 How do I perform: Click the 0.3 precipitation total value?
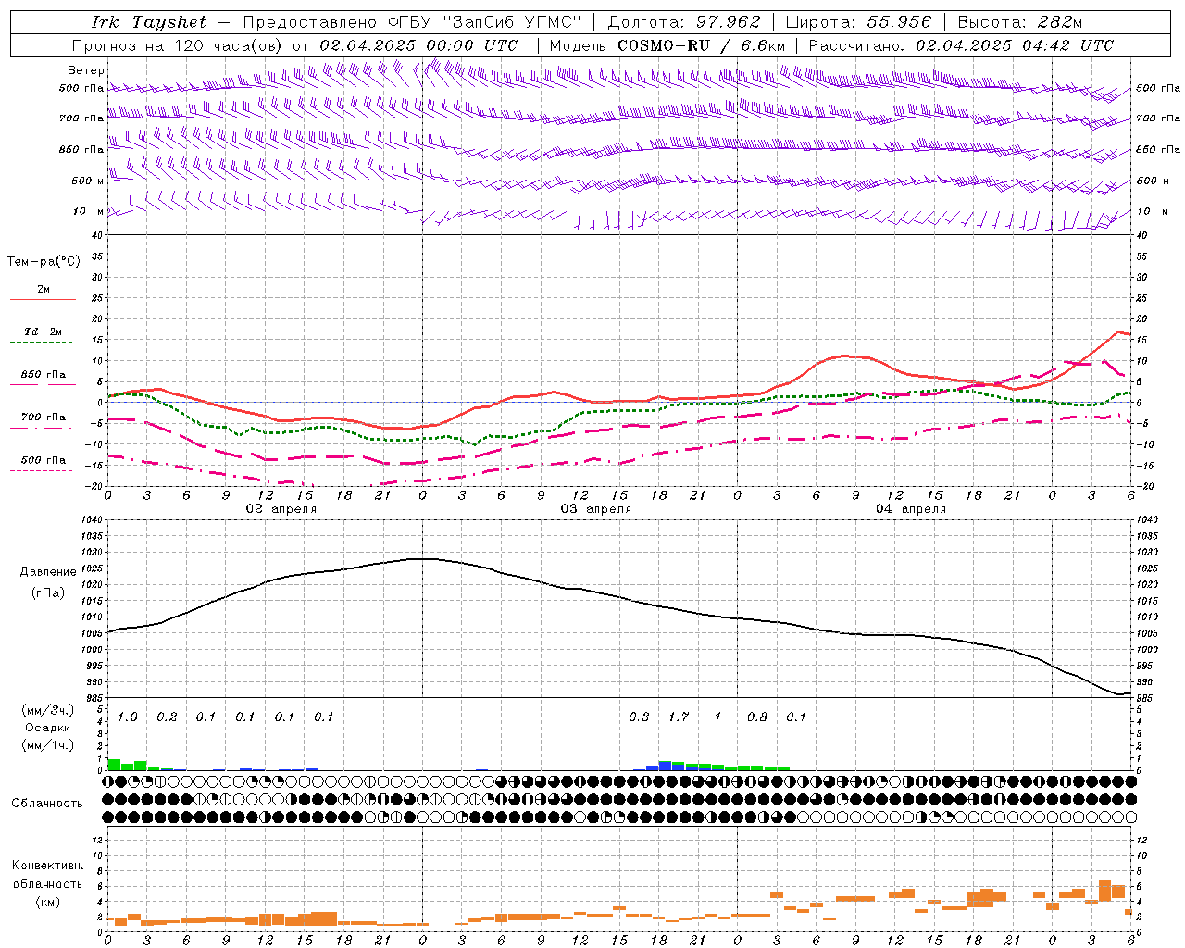click(639, 717)
